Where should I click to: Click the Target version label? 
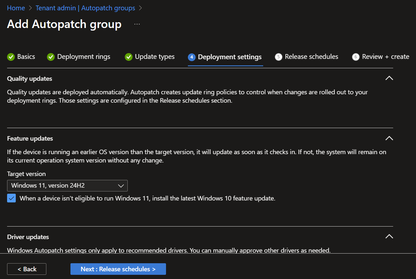[26, 174]
